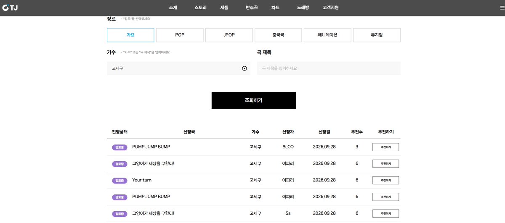Click the Your turn song title
The image size is (505, 223).
coord(142,180)
